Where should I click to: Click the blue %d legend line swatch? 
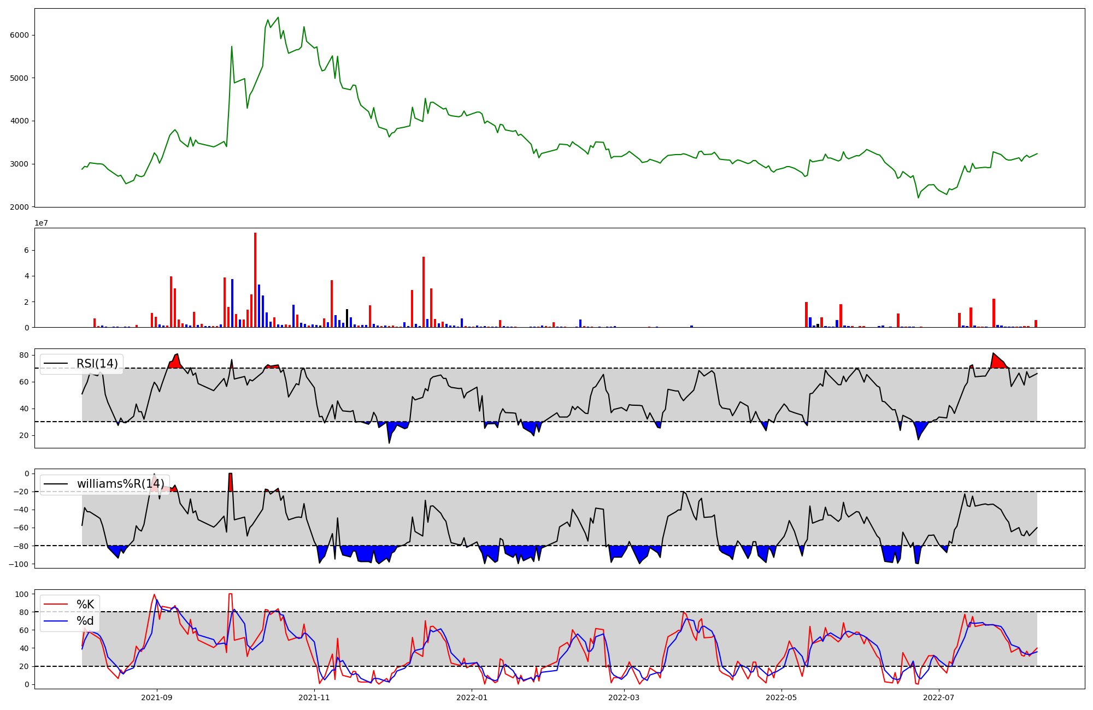pos(56,621)
